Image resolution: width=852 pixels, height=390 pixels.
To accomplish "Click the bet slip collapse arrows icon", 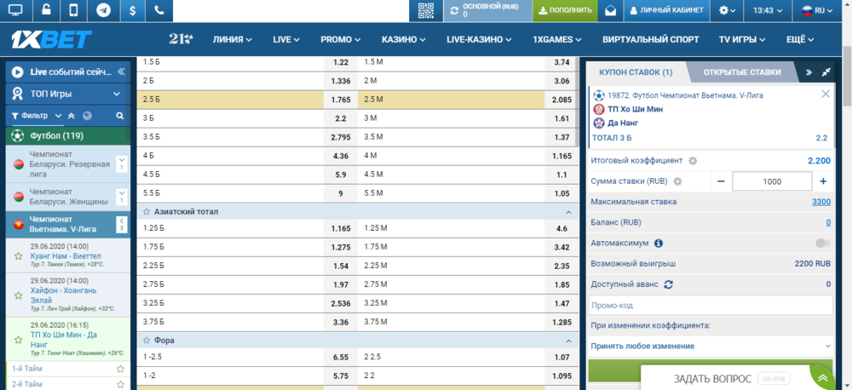I will coord(826,72).
